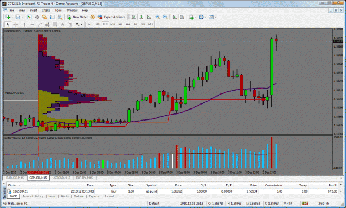Toggle Auto Scroll chart icon
Image resolution: width=346 pixels, height=208 pixels.
tap(174, 17)
